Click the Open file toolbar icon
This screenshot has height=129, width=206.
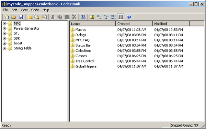coord(14,17)
